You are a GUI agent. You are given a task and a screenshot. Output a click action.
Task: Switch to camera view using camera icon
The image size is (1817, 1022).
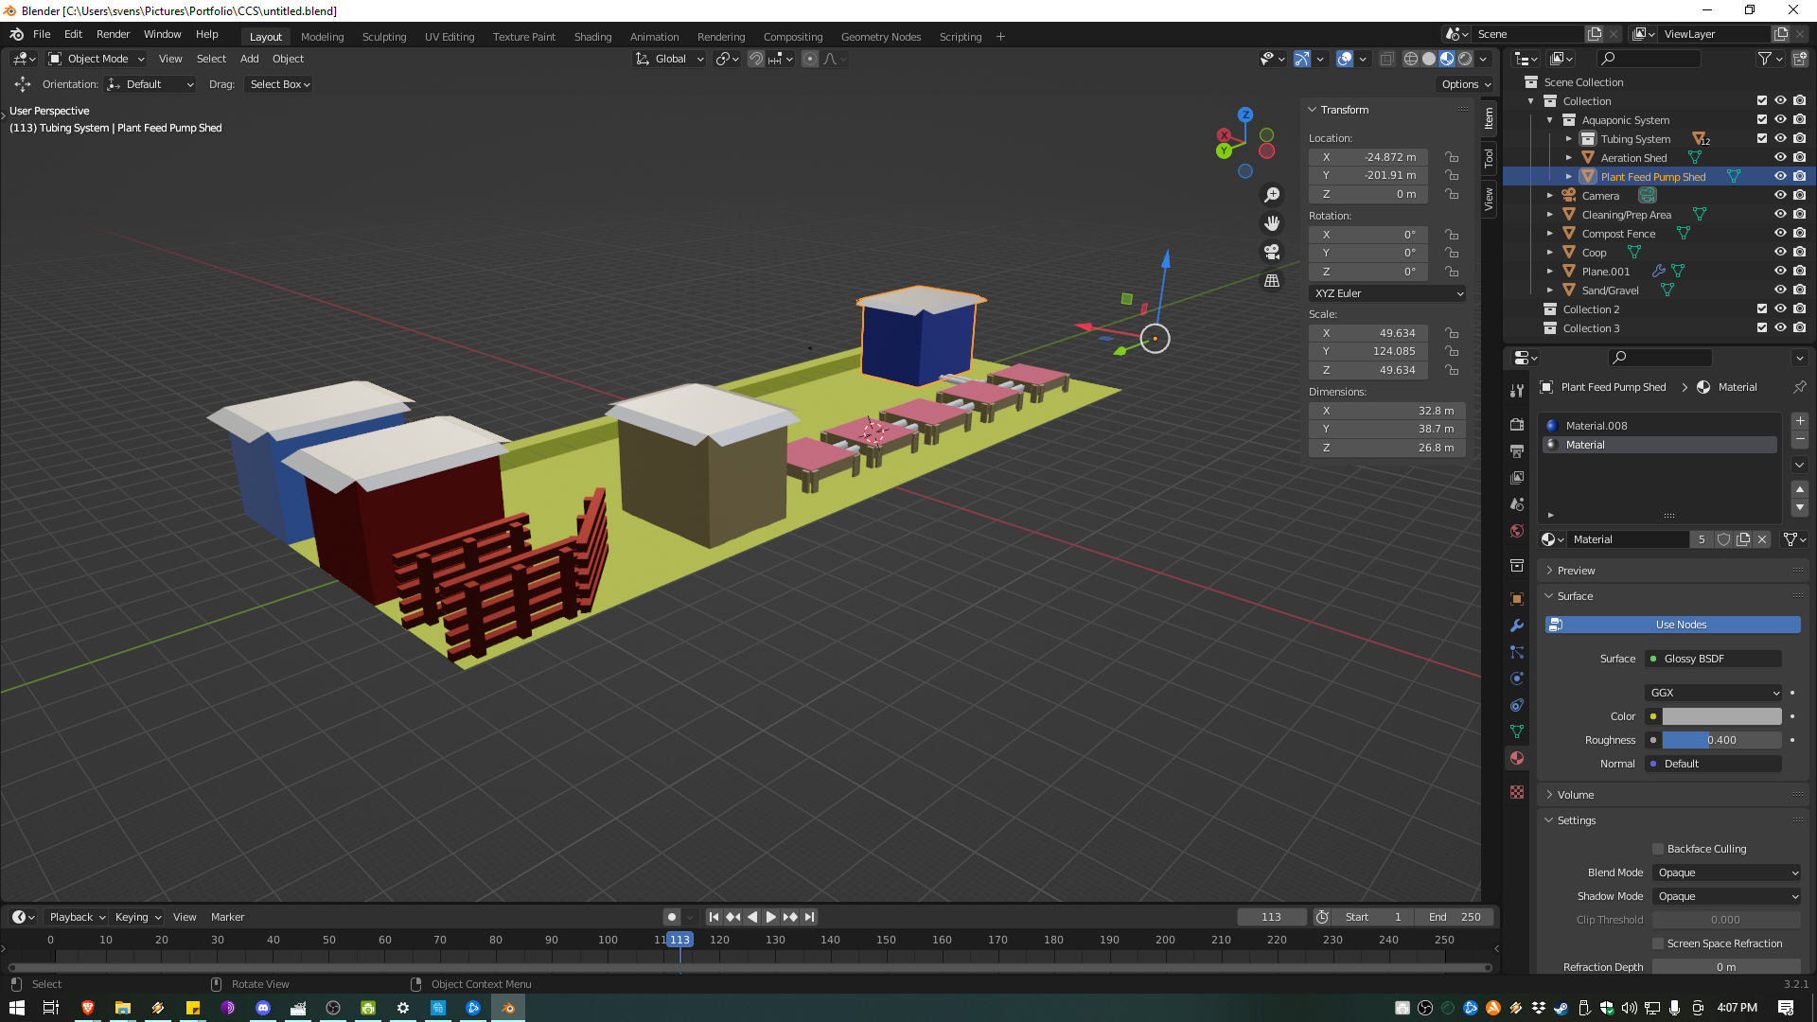[1272, 253]
